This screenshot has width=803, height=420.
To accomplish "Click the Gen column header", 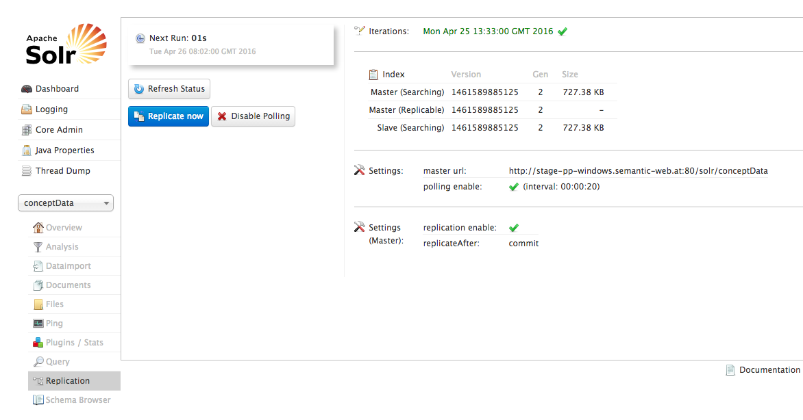I will click(x=541, y=75).
